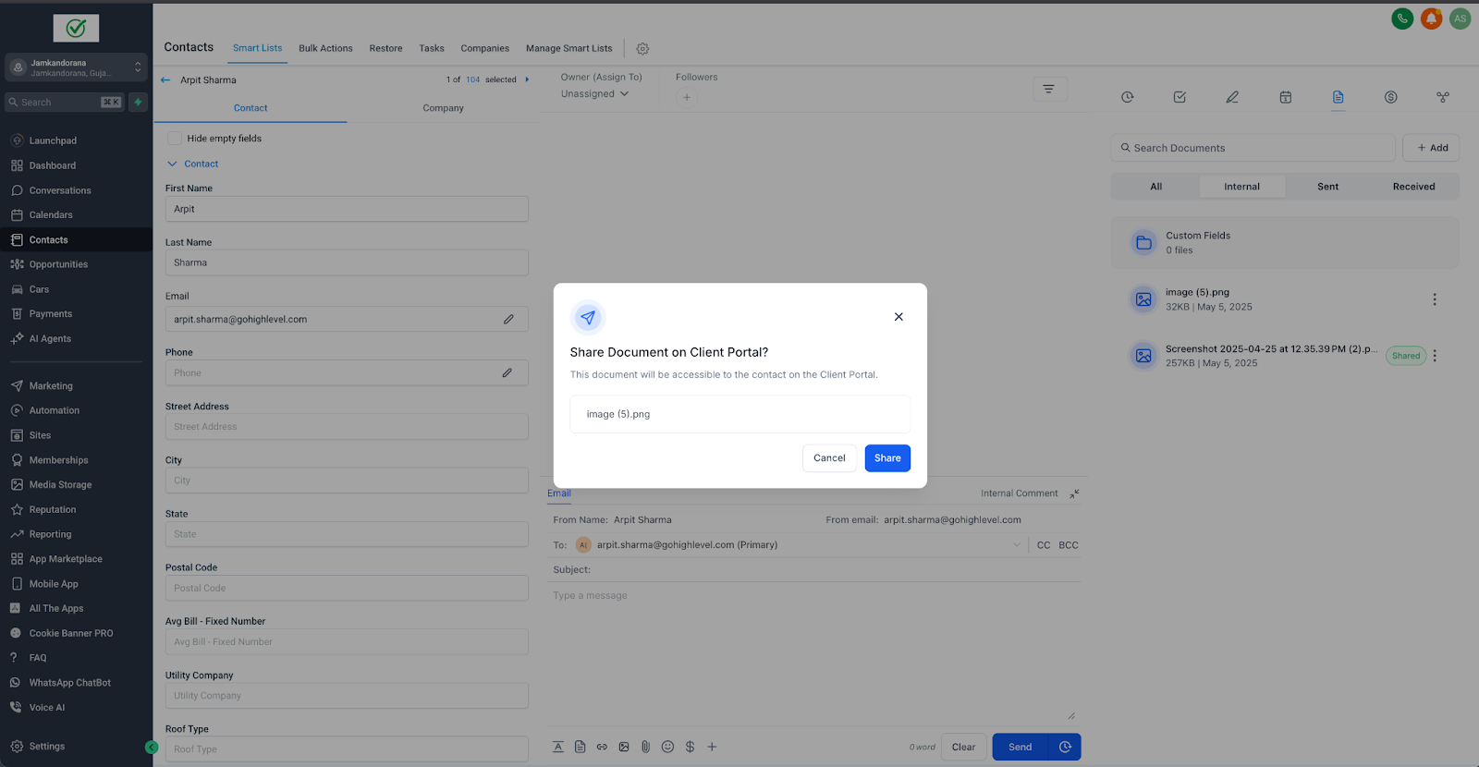
Task: Open the Unassigned owner dropdown
Action: tap(594, 94)
